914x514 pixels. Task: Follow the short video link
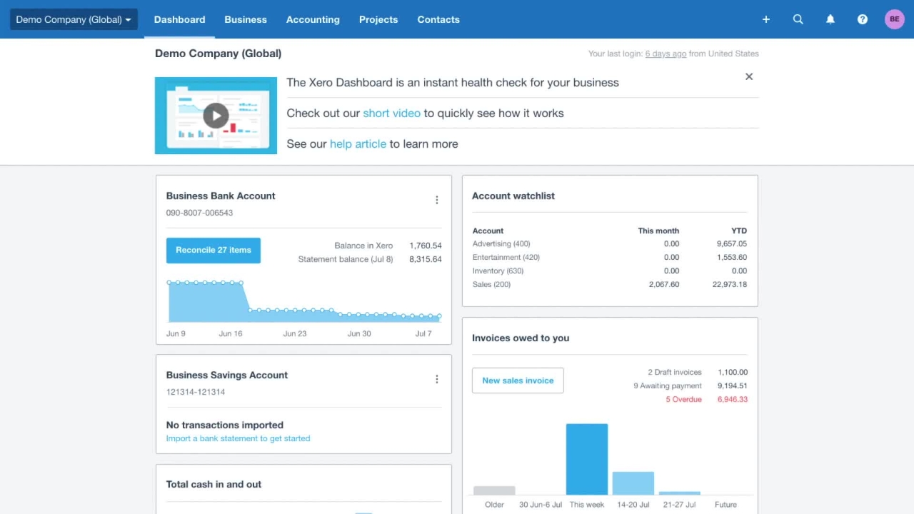click(x=391, y=113)
